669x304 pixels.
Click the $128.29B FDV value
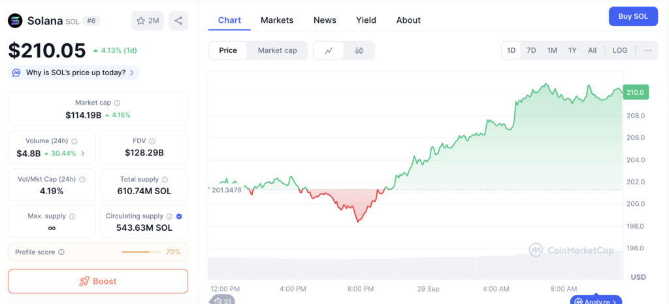(x=144, y=153)
